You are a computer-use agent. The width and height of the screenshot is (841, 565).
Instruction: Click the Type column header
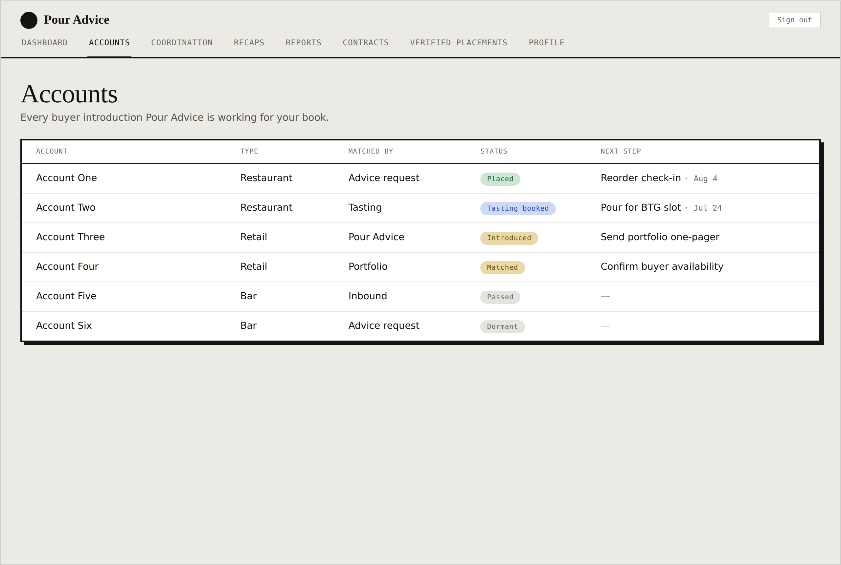(x=249, y=151)
